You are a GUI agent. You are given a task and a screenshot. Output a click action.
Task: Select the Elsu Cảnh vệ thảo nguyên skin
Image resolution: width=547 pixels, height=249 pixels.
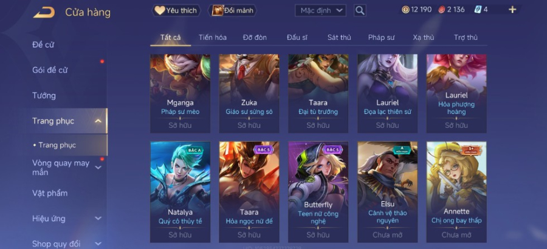click(x=387, y=192)
